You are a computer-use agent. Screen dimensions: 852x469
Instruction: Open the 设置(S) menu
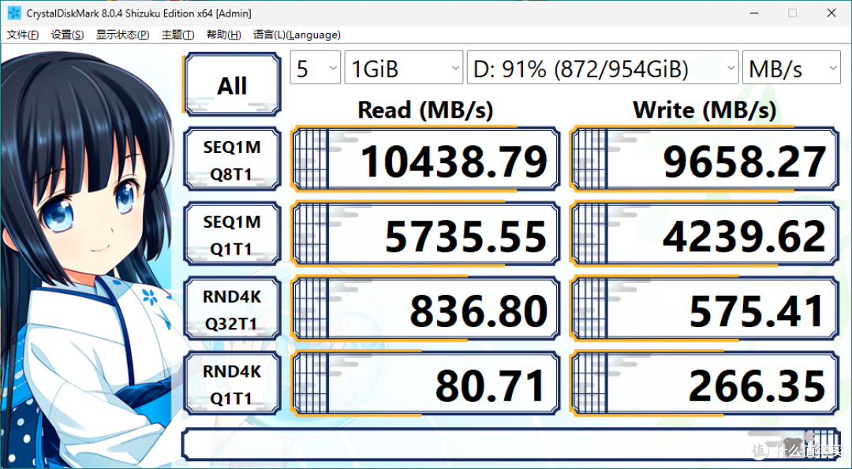67,35
